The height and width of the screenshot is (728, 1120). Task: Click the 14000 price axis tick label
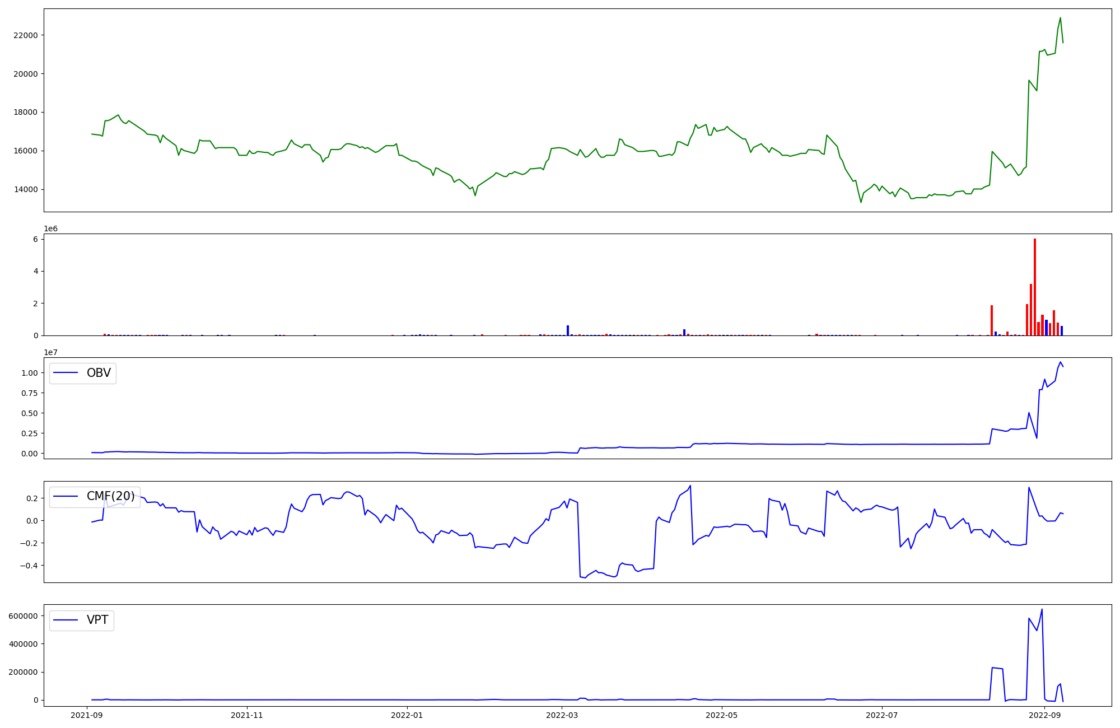25,189
